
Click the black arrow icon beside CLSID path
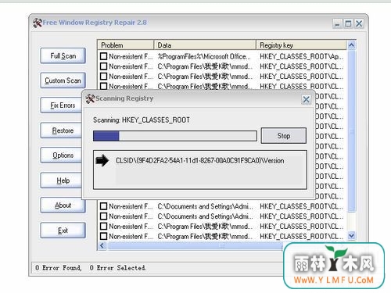(102, 160)
